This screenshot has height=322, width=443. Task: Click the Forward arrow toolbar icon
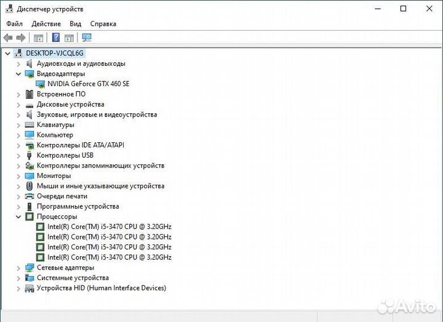21,38
